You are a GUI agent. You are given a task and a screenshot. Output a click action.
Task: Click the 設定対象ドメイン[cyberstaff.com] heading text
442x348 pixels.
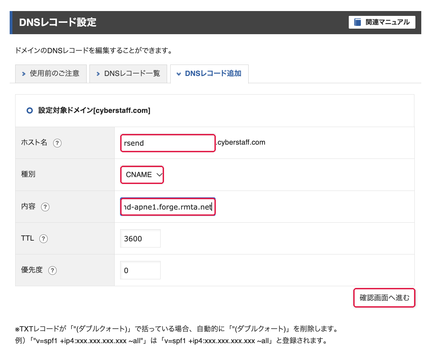click(x=94, y=110)
